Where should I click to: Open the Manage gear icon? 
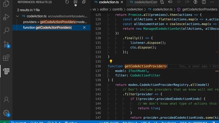click(7, 113)
